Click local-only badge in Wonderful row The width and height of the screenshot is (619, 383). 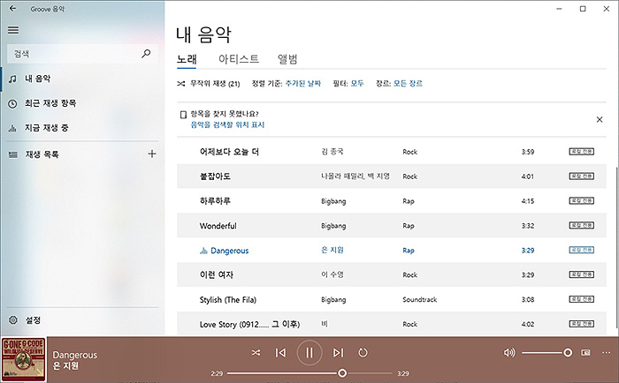pyautogui.click(x=581, y=225)
